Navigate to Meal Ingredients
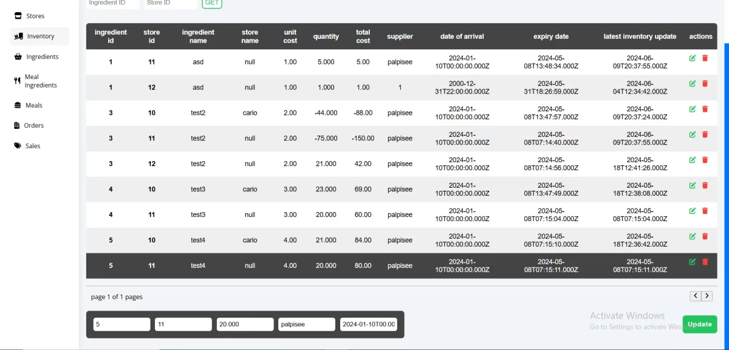This screenshot has width=729, height=350. pyautogui.click(x=39, y=81)
